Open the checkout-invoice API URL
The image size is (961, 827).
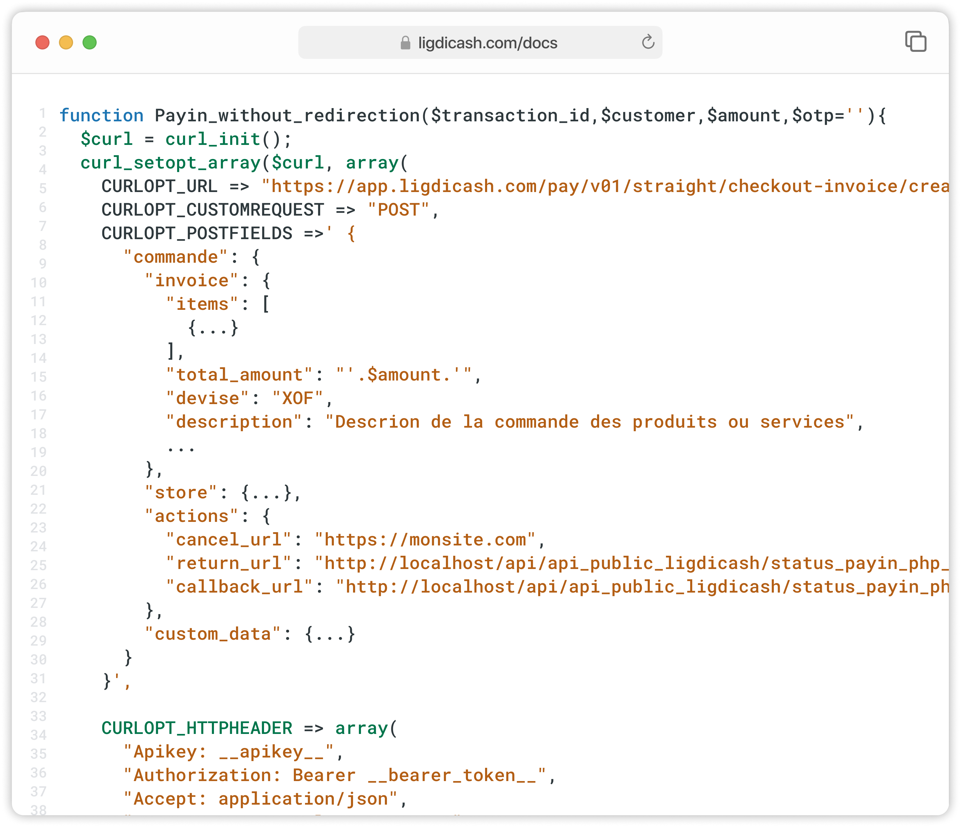click(603, 186)
